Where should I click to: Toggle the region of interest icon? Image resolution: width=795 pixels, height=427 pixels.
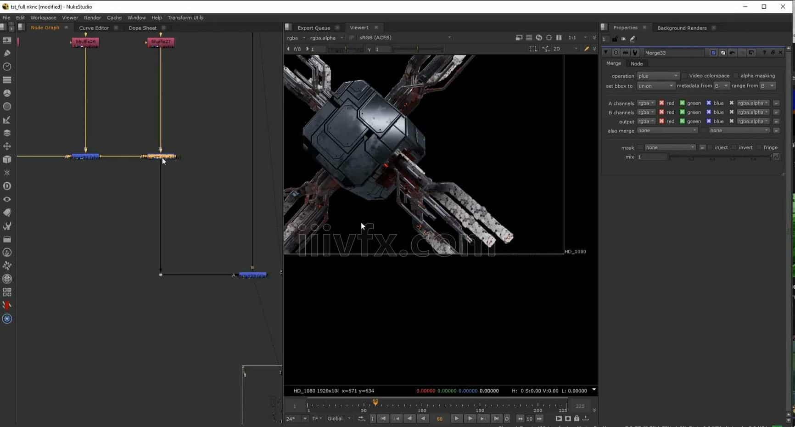(533, 49)
